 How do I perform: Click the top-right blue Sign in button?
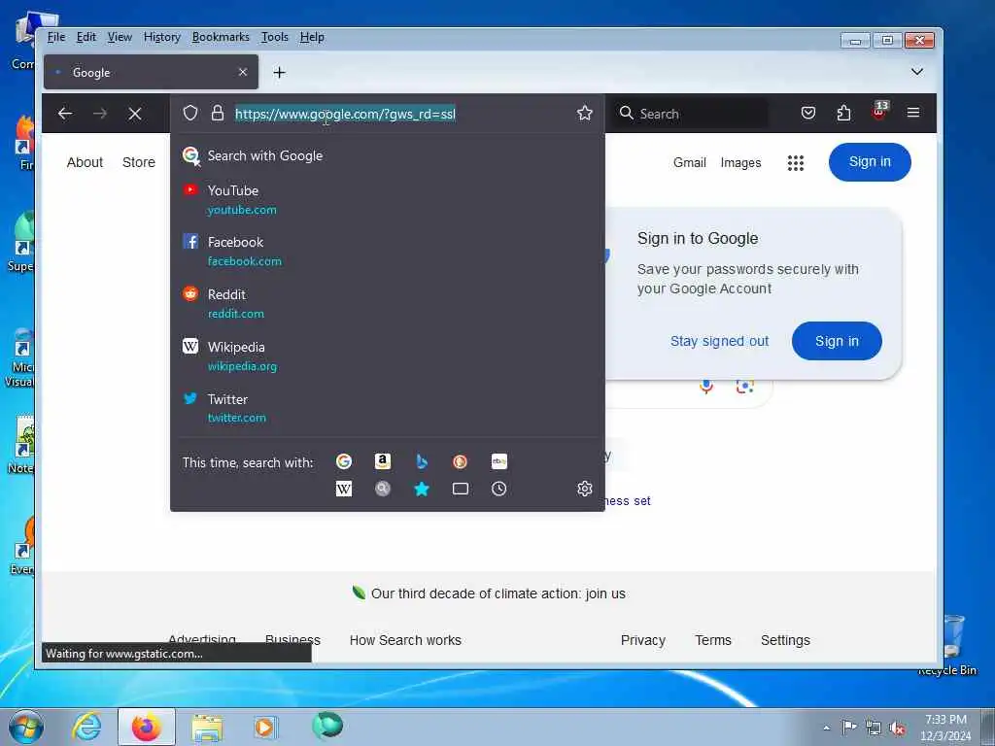point(870,162)
